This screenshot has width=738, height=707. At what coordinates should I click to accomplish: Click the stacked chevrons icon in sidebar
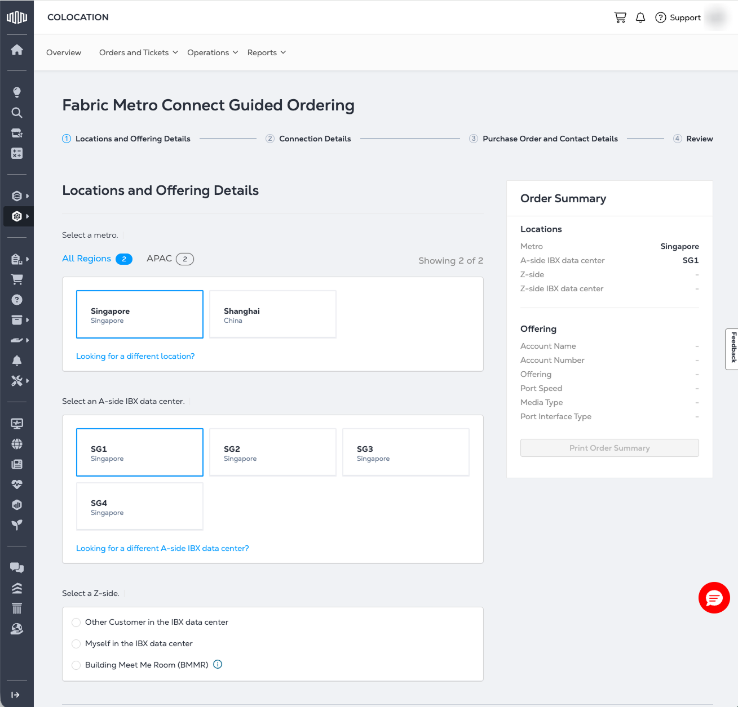click(x=17, y=588)
